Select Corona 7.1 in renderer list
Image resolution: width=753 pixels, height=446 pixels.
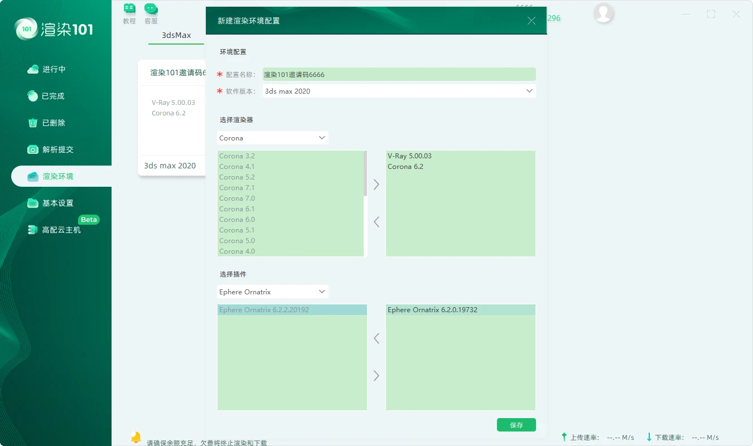coord(291,188)
